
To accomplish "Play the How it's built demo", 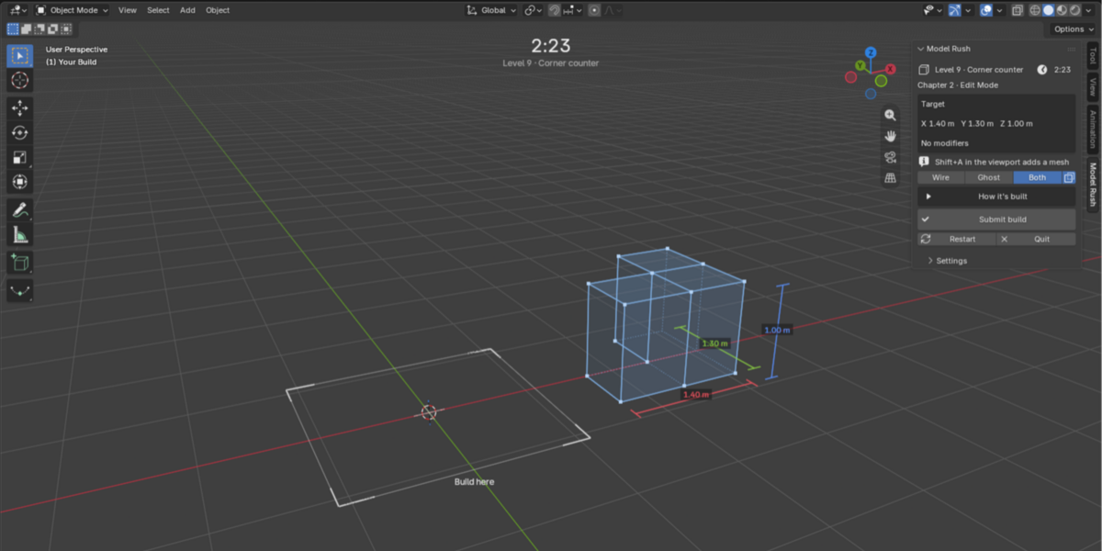I will [996, 197].
